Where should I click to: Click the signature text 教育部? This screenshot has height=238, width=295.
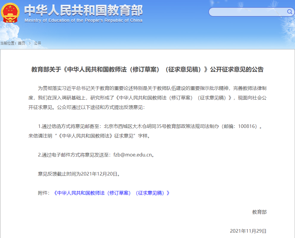click(260, 212)
